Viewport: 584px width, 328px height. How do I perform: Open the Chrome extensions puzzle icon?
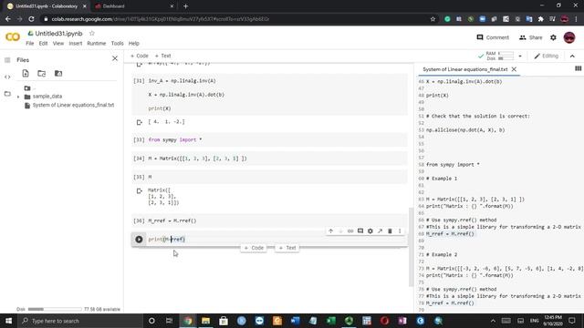click(541, 19)
